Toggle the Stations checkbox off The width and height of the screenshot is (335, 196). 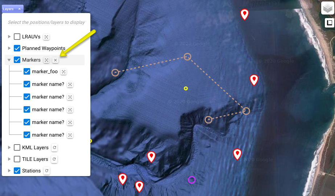pyautogui.click(x=17, y=171)
